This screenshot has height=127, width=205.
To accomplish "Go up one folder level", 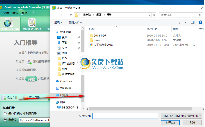I will coord(71,15).
